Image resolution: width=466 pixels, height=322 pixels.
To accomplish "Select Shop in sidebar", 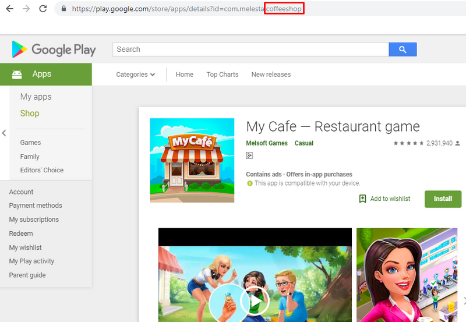I will 30,113.
